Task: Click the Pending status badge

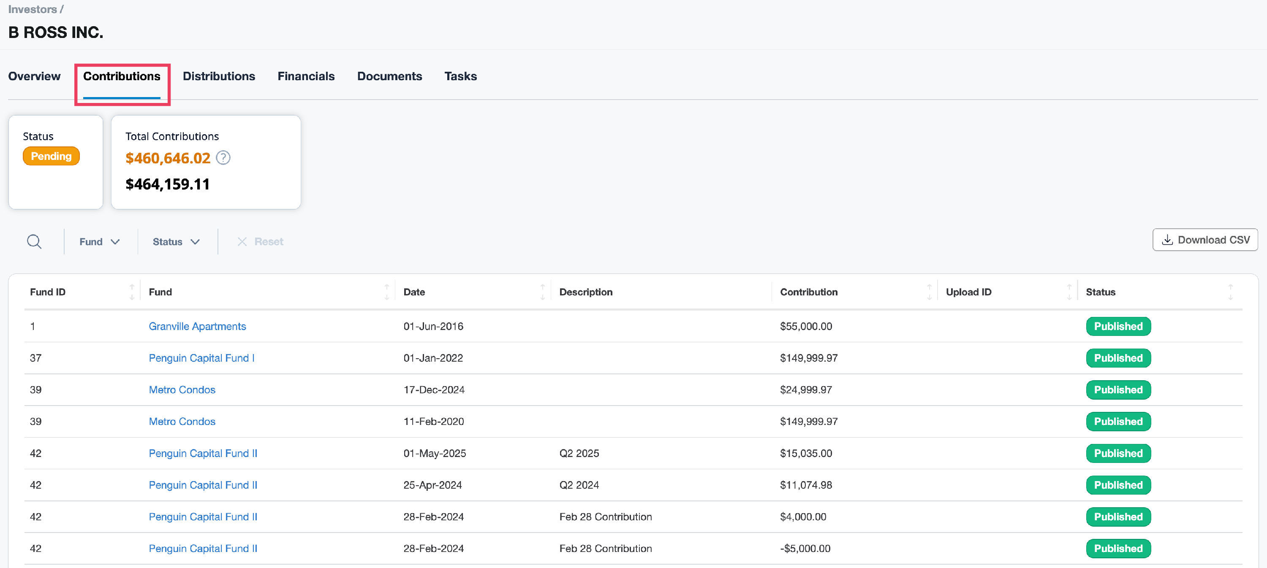Action: (x=51, y=156)
